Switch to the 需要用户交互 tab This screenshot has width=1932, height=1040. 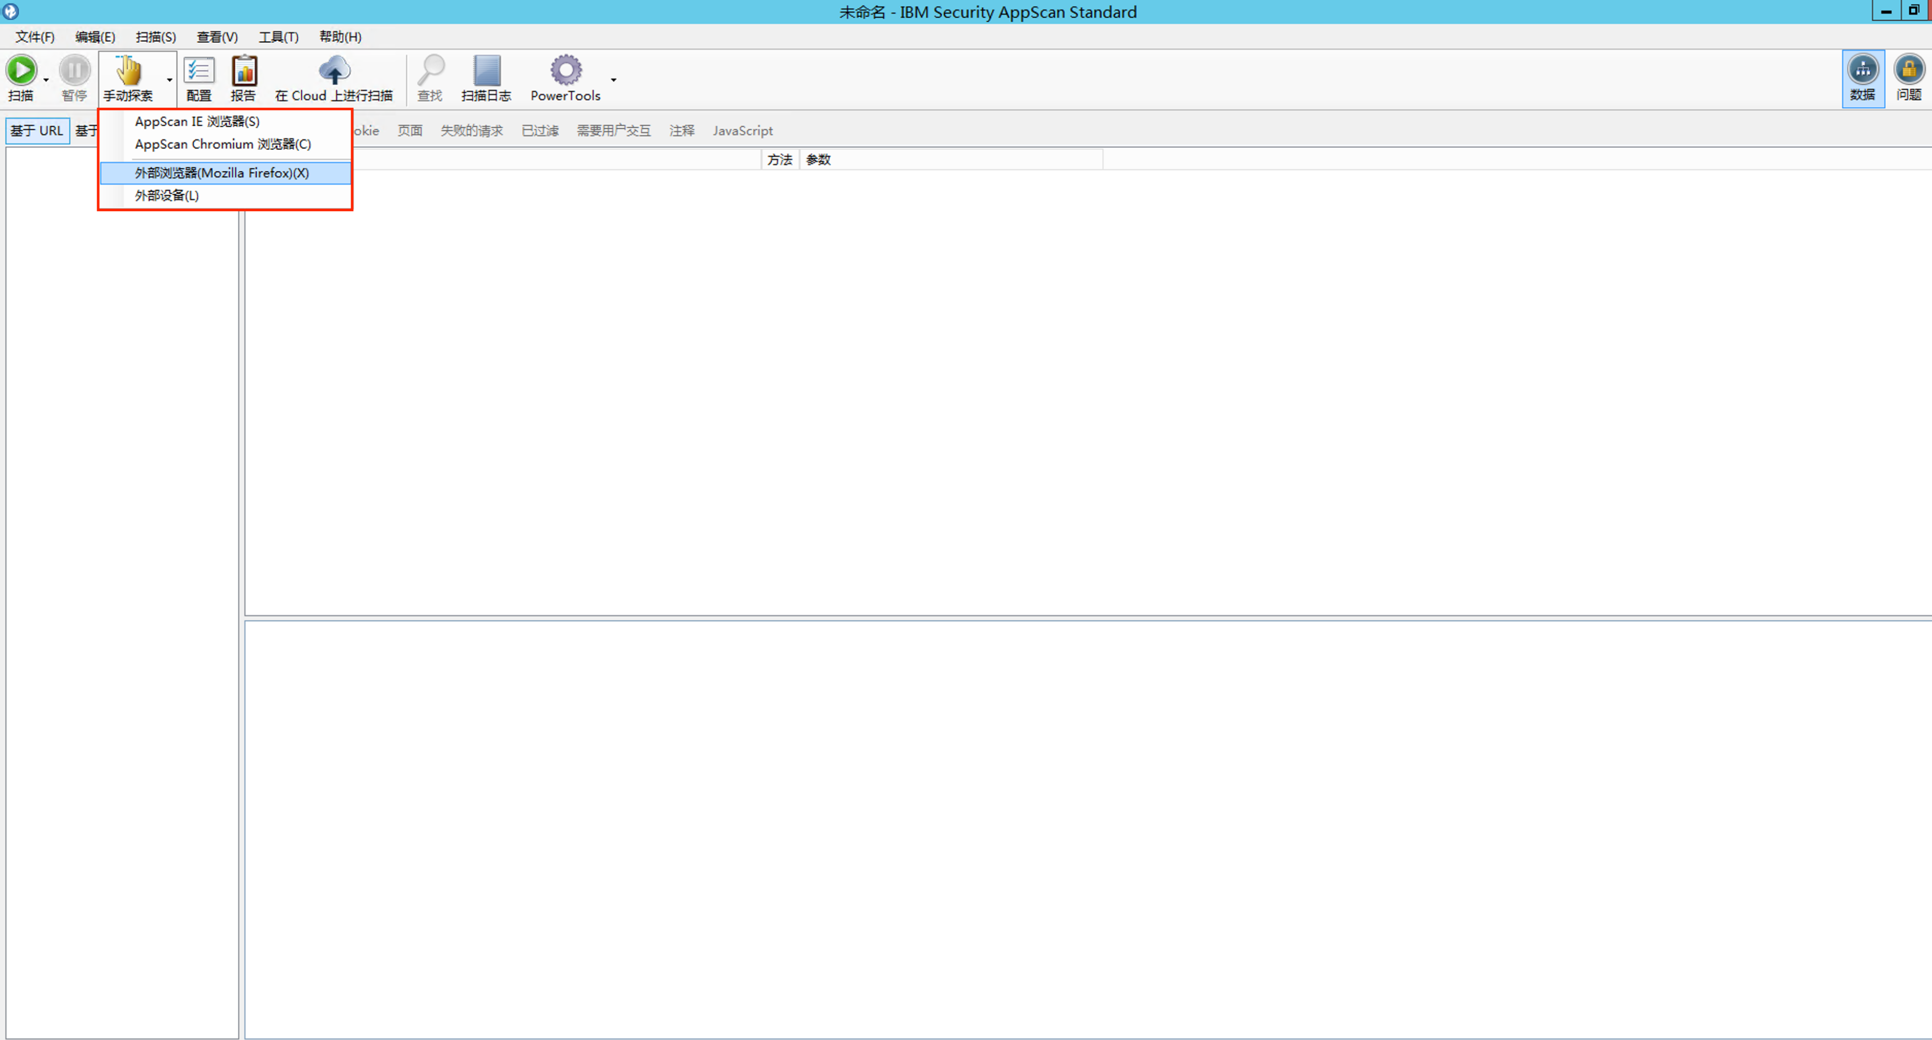pyautogui.click(x=613, y=130)
